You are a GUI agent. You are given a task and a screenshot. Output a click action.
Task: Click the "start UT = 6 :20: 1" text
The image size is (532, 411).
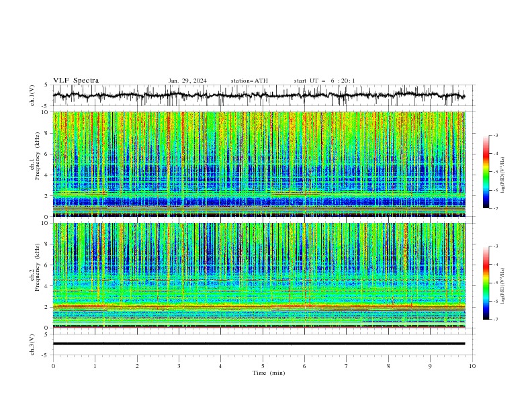[x=324, y=81]
